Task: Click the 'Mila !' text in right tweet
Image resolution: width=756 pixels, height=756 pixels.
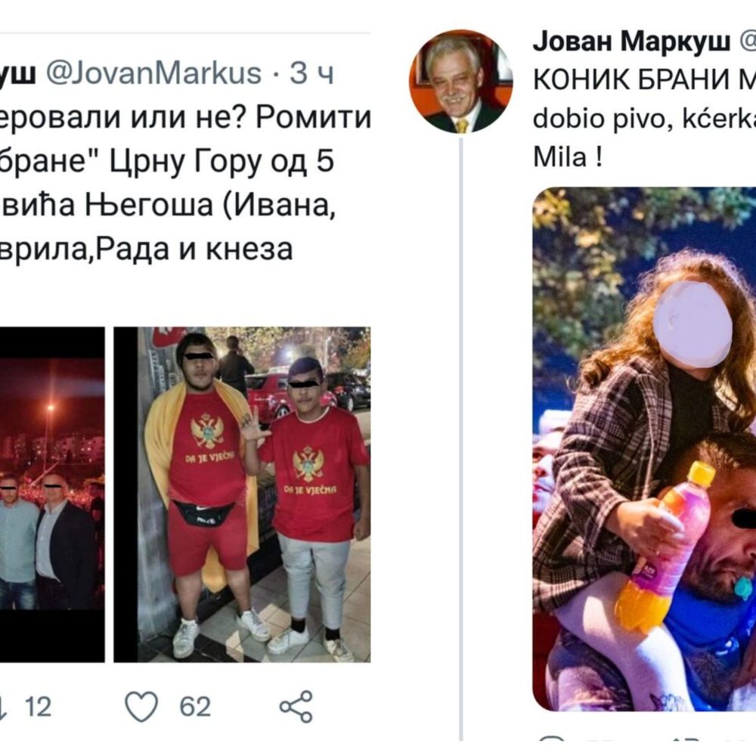Action: pyautogui.click(x=568, y=157)
